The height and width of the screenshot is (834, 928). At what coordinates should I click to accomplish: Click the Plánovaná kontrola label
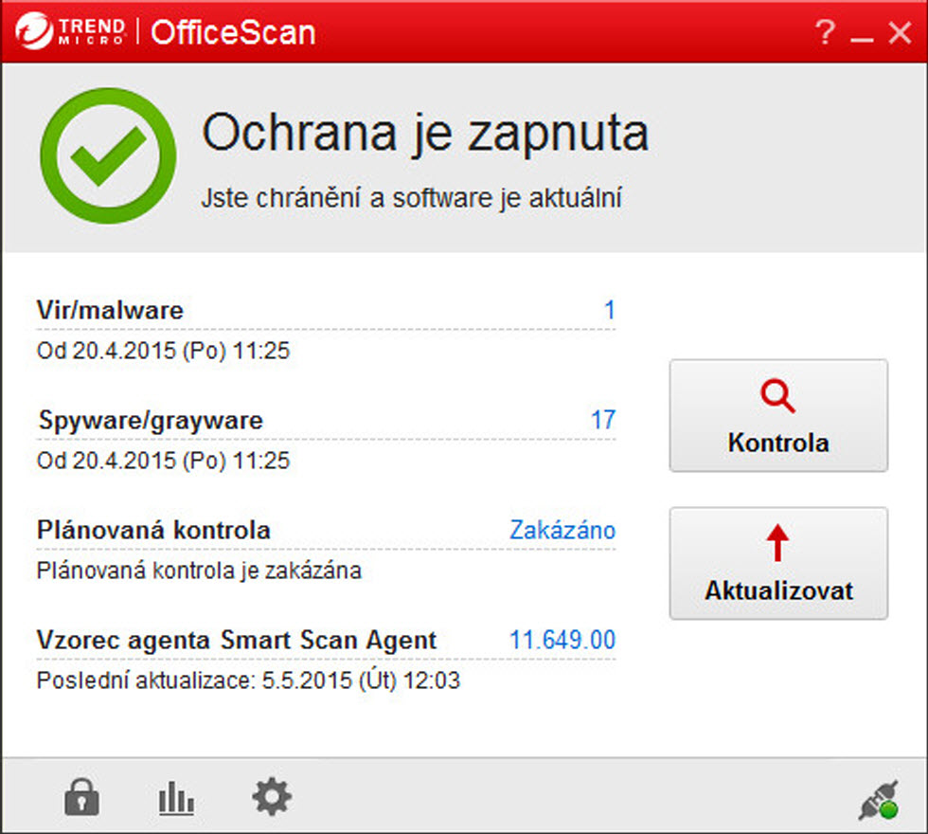153,530
